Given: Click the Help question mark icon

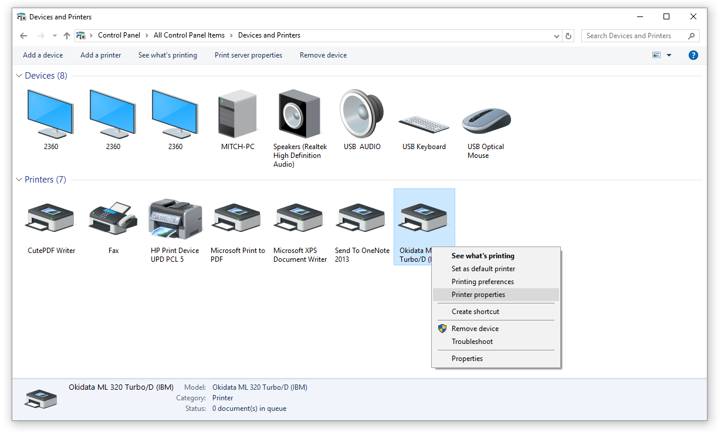Looking at the screenshot, I should pyautogui.click(x=693, y=55).
